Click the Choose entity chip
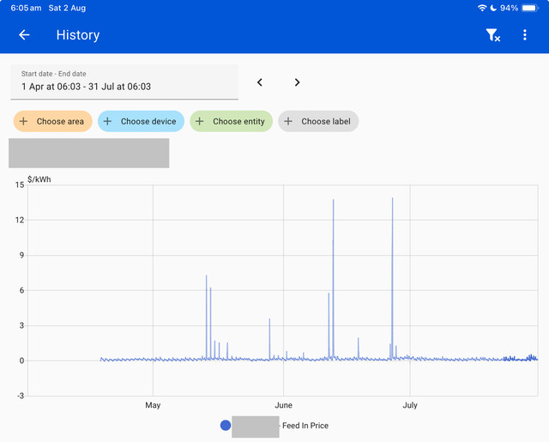Image resolution: width=549 pixels, height=442 pixels. (x=231, y=121)
